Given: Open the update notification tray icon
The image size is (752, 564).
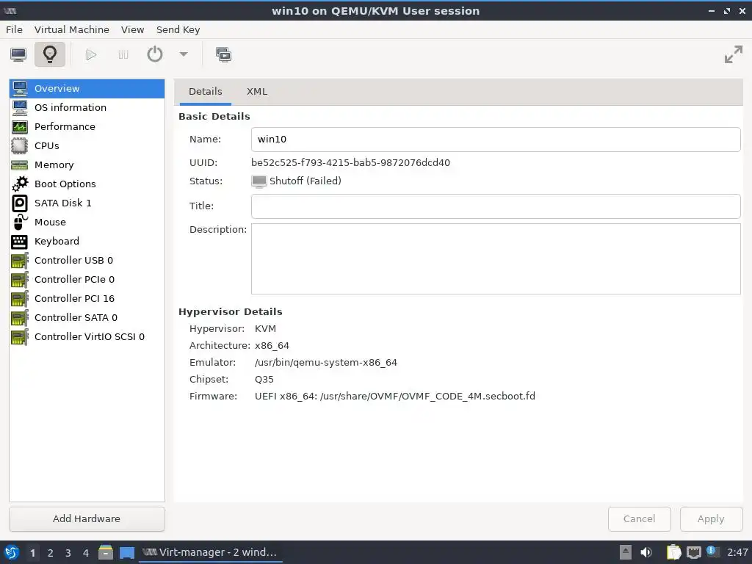Looking at the screenshot, I should pos(712,552).
